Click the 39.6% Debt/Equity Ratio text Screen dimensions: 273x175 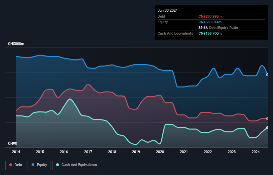point(218,28)
